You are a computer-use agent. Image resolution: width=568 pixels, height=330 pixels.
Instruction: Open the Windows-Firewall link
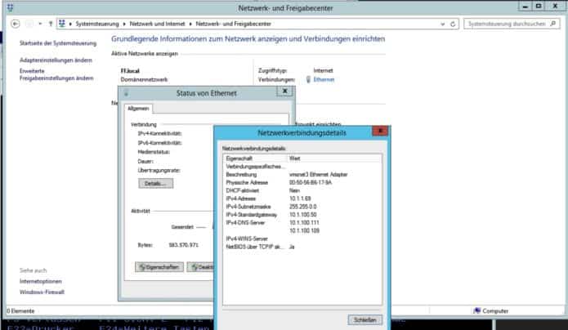point(42,291)
